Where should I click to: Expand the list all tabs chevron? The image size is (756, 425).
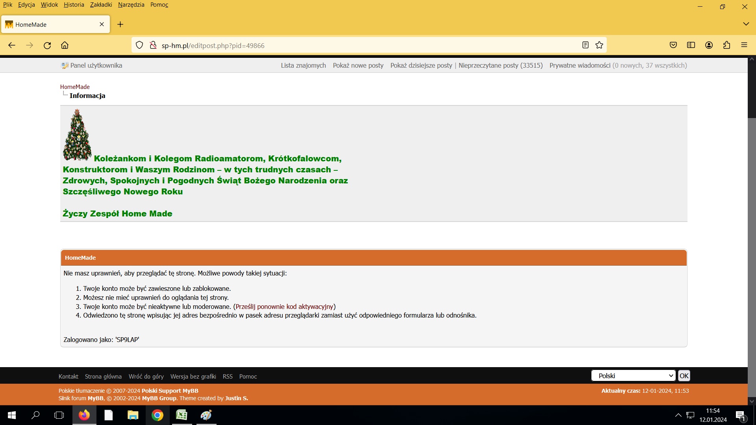click(x=746, y=24)
